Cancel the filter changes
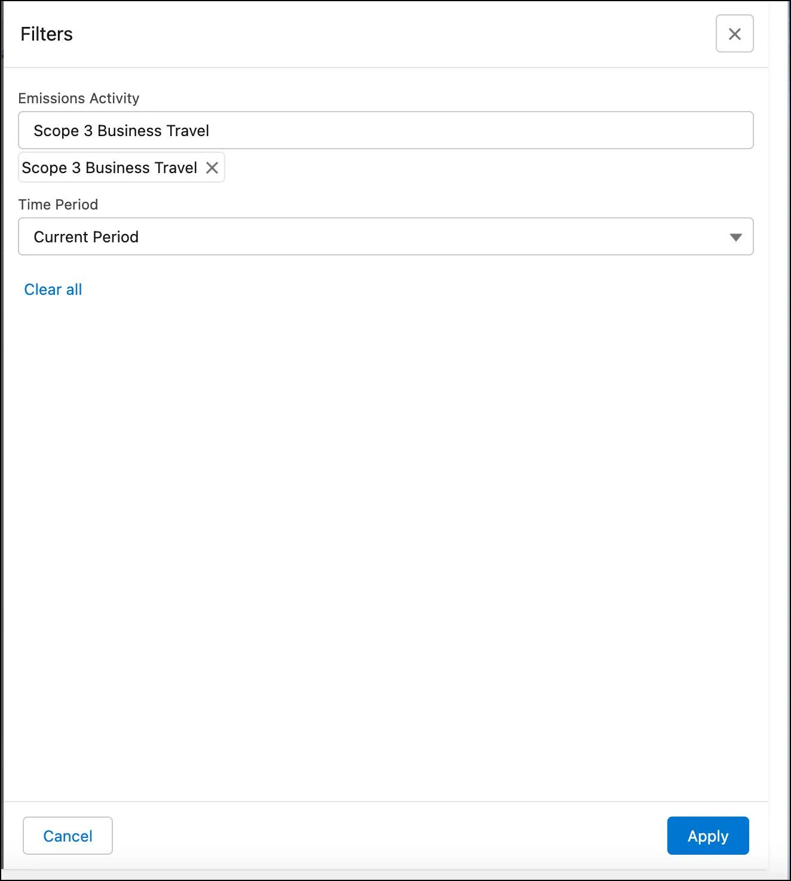 point(68,836)
